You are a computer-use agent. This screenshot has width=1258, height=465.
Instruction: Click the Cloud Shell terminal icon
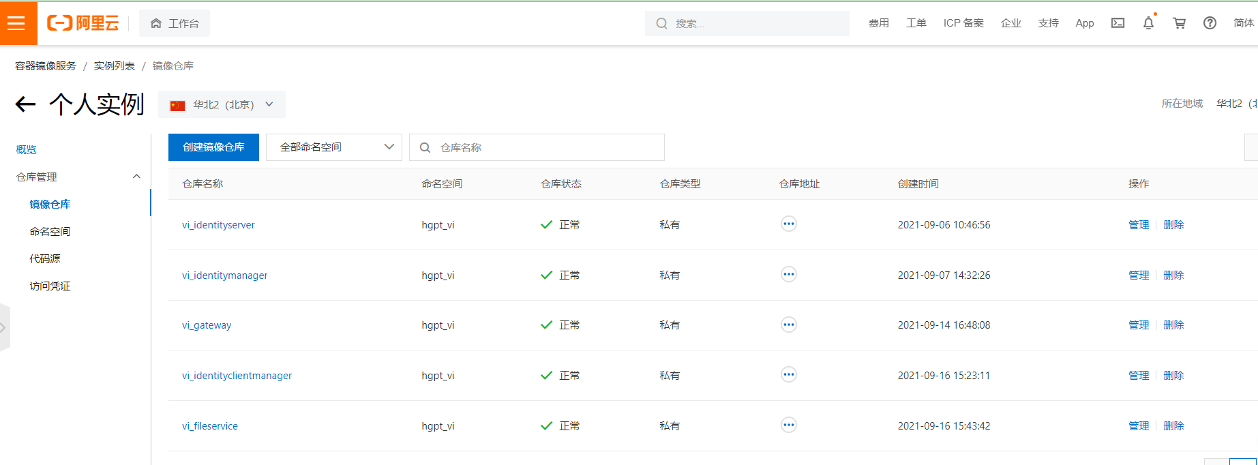pyautogui.click(x=1118, y=23)
